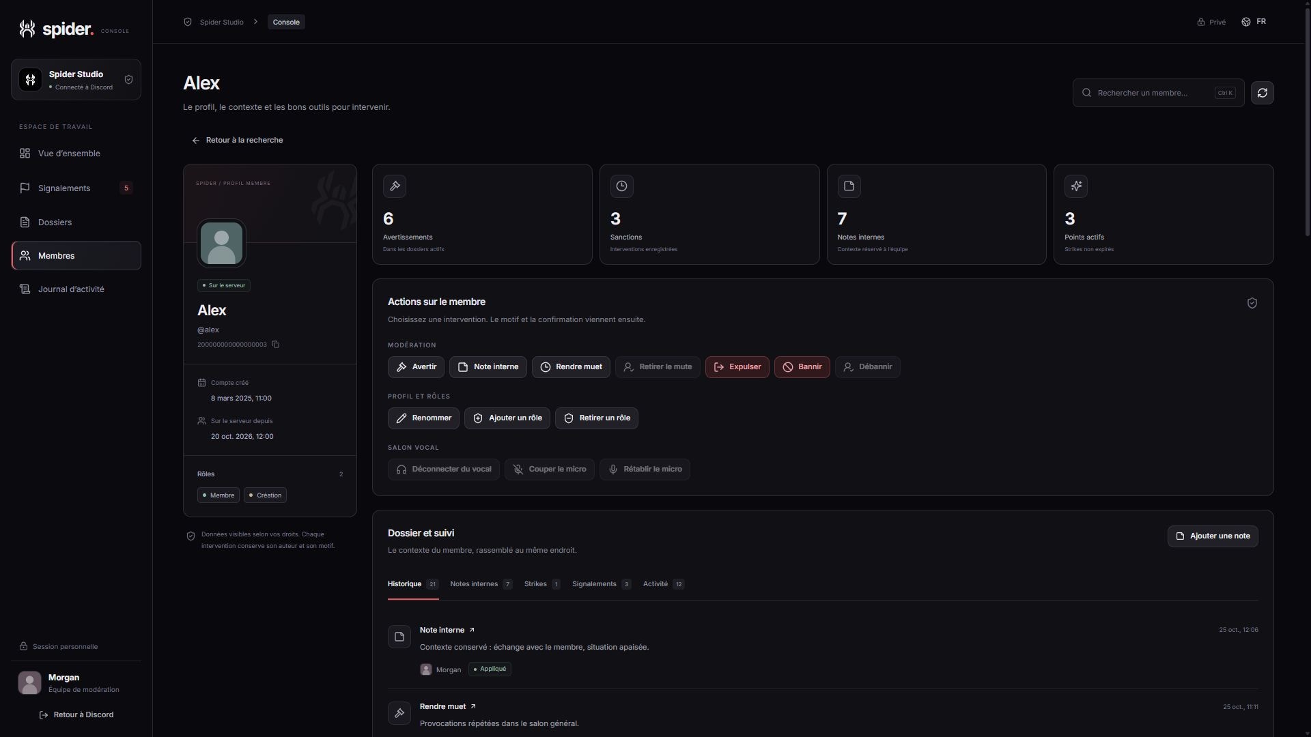Image resolution: width=1311 pixels, height=737 pixels.
Task: Click the shield icon in Actions sur le membre
Action: pyautogui.click(x=1252, y=303)
